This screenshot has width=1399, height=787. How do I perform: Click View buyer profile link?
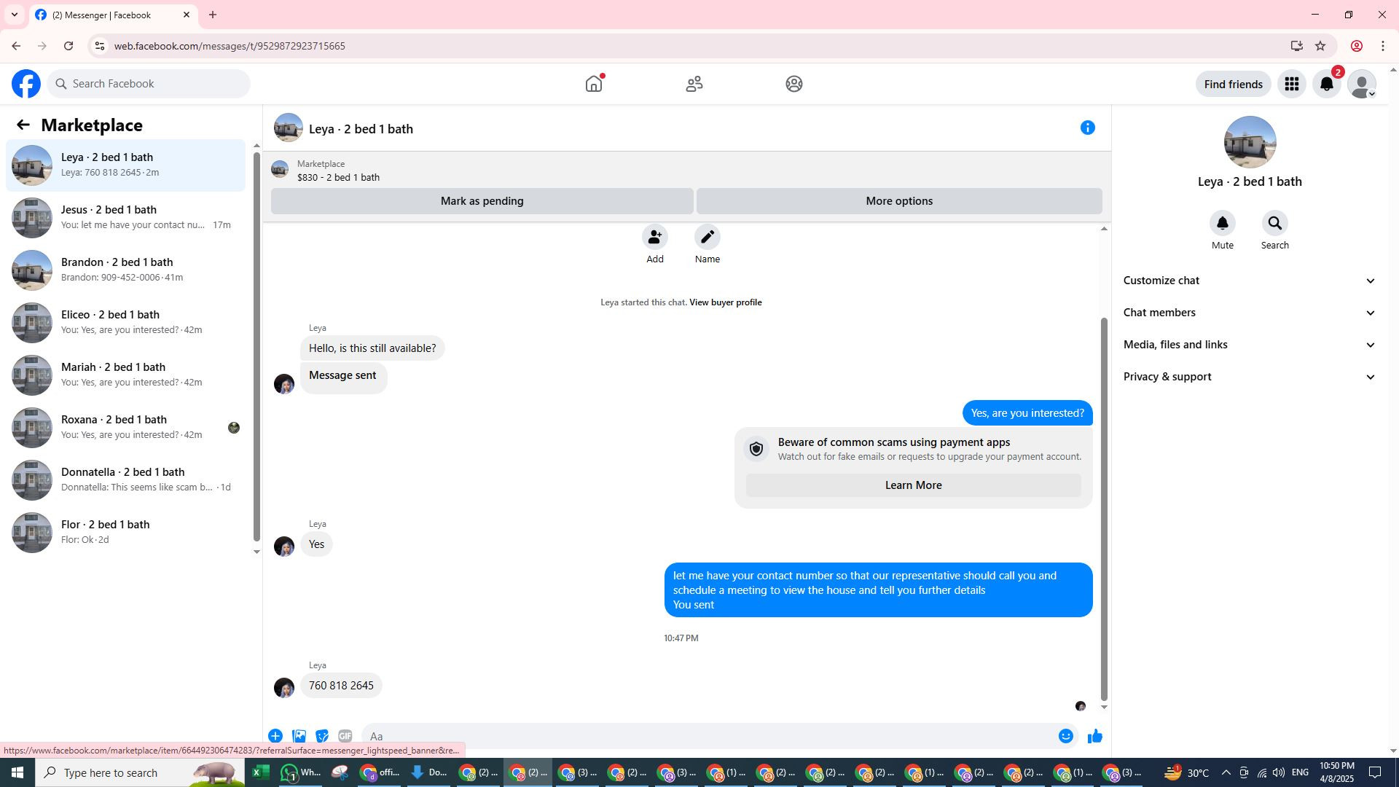pyautogui.click(x=725, y=302)
